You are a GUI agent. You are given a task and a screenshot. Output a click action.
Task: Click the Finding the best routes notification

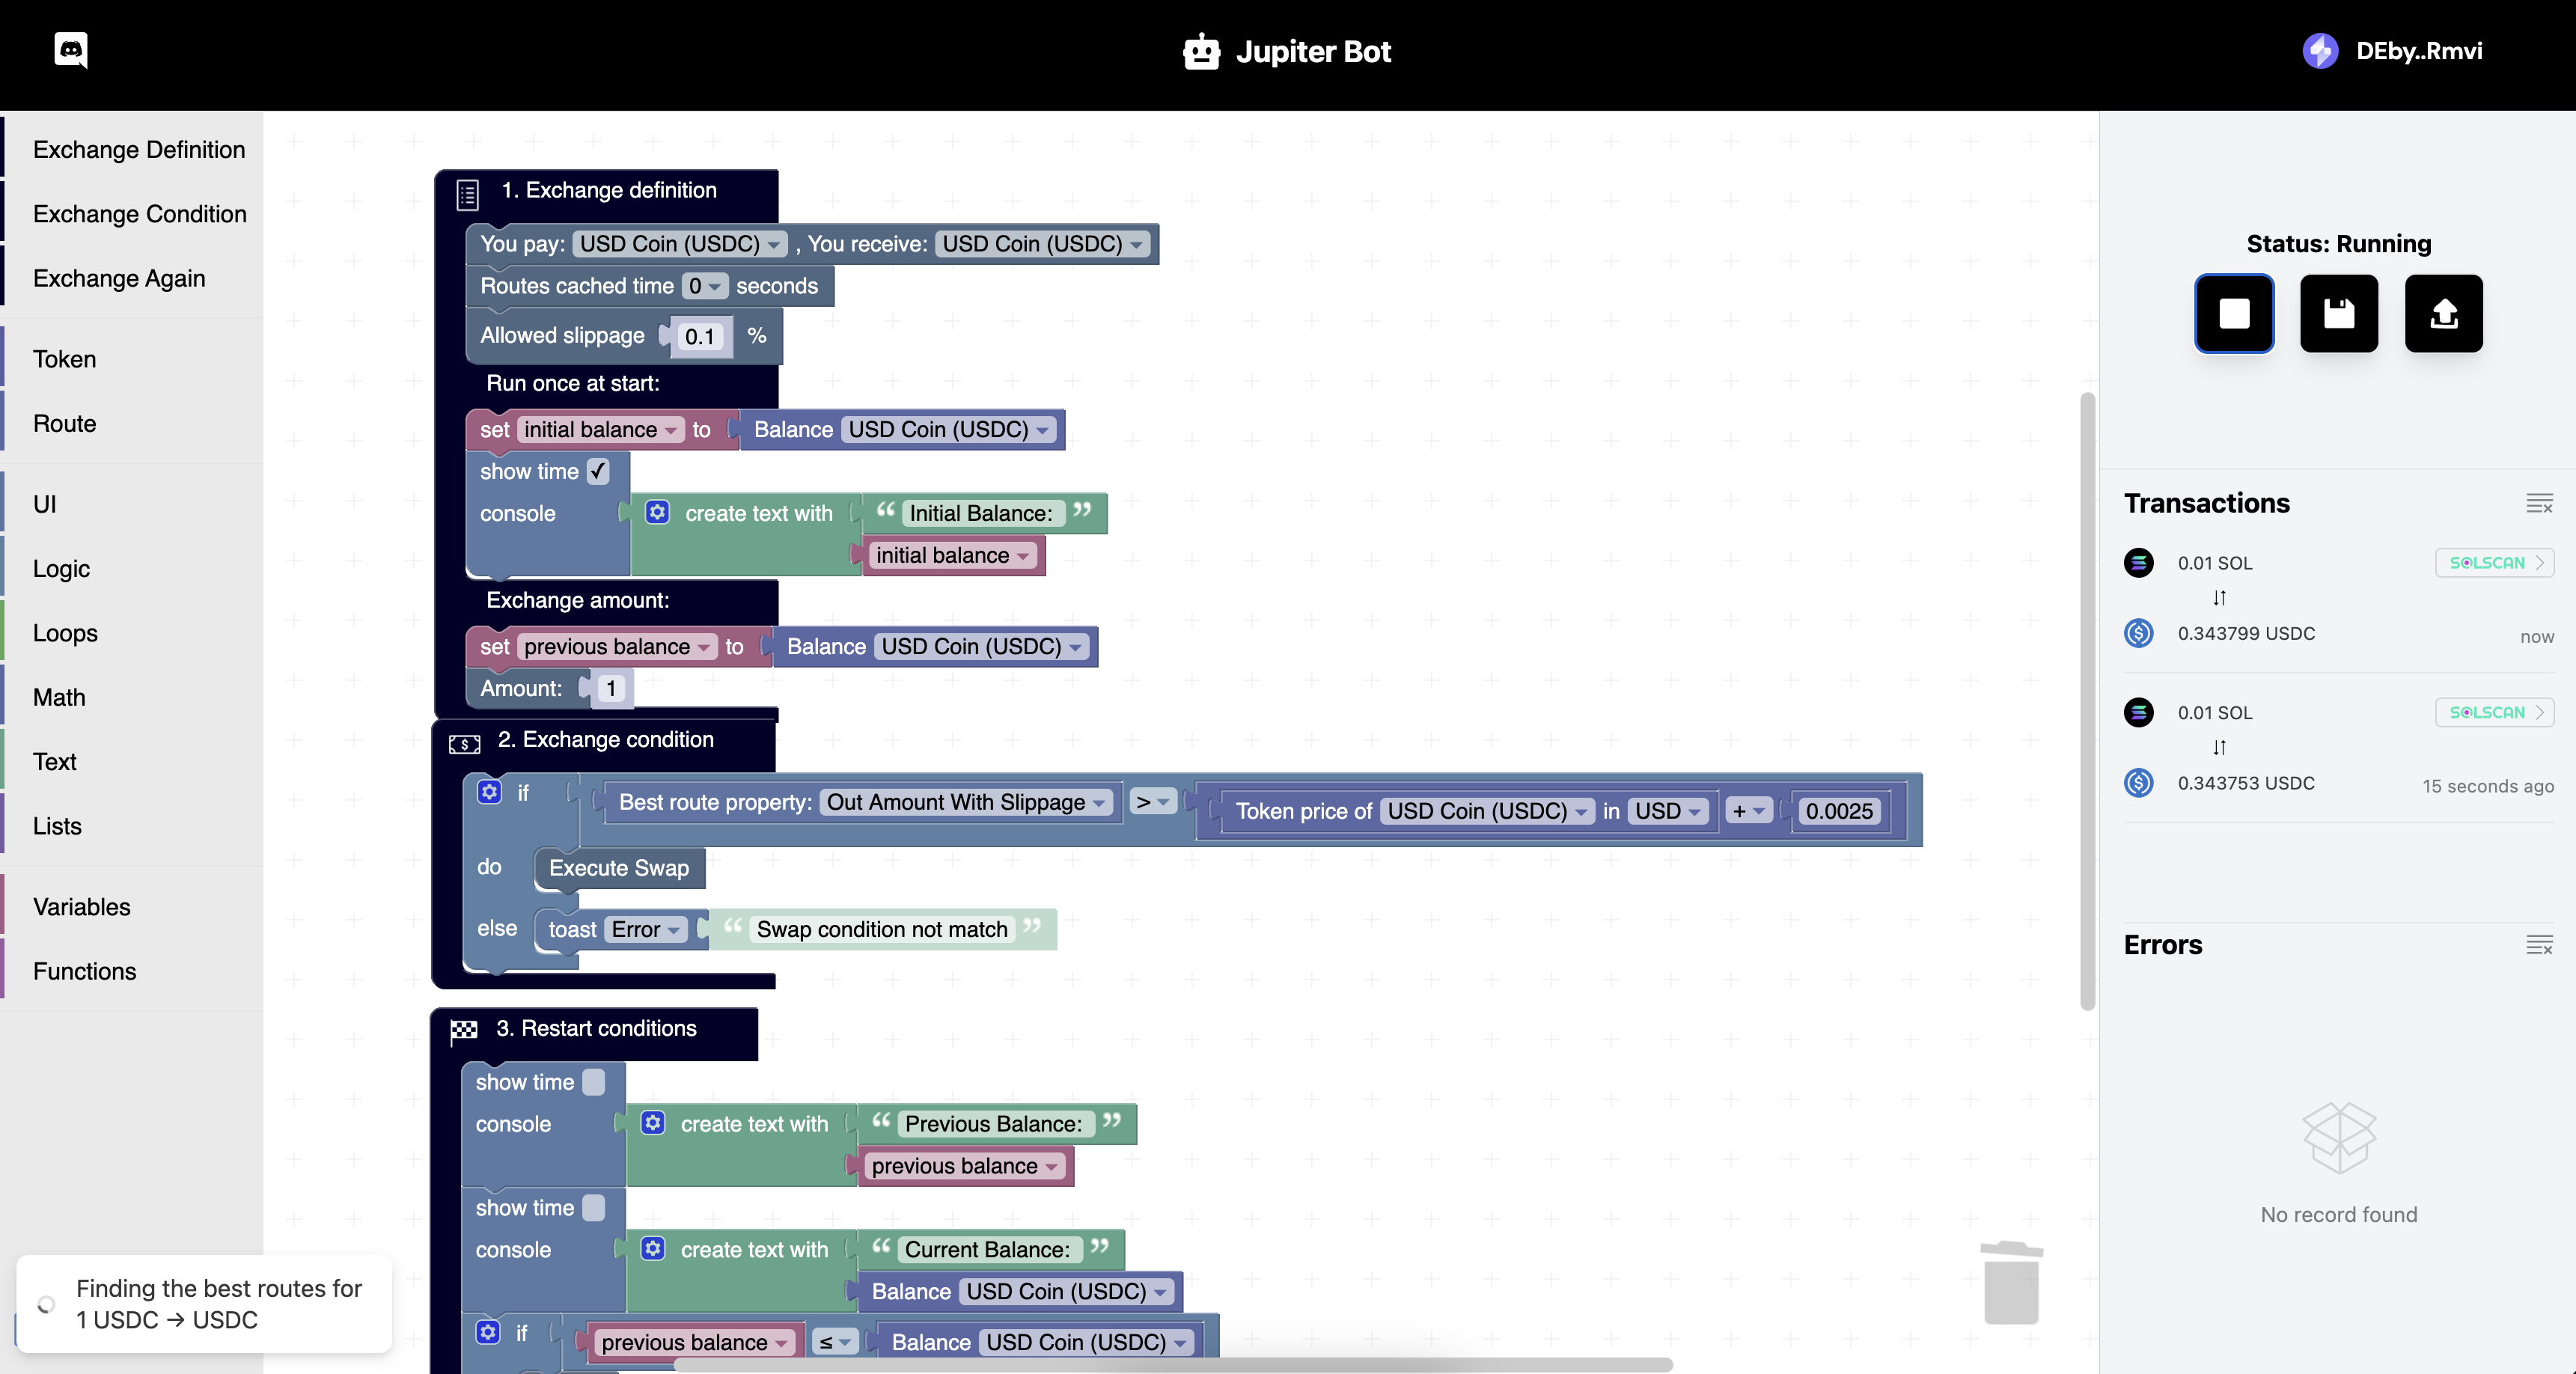pos(204,1304)
